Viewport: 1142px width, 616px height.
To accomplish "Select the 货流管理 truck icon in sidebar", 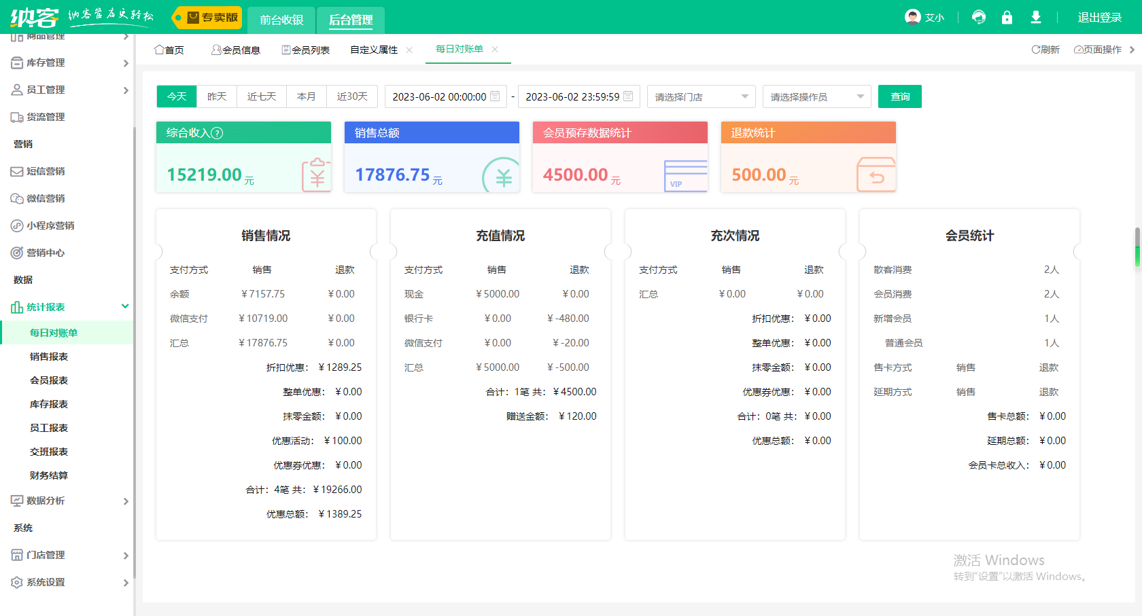I will tap(17, 116).
